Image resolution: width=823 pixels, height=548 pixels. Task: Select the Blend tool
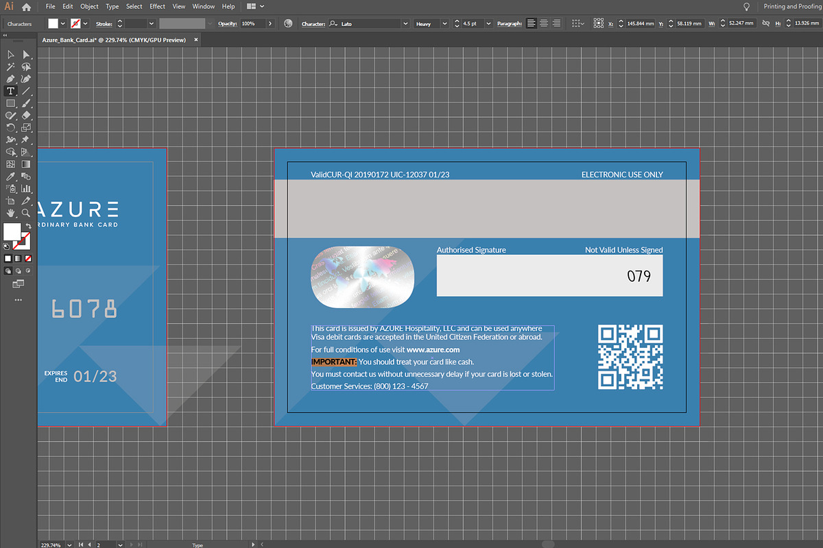26,177
